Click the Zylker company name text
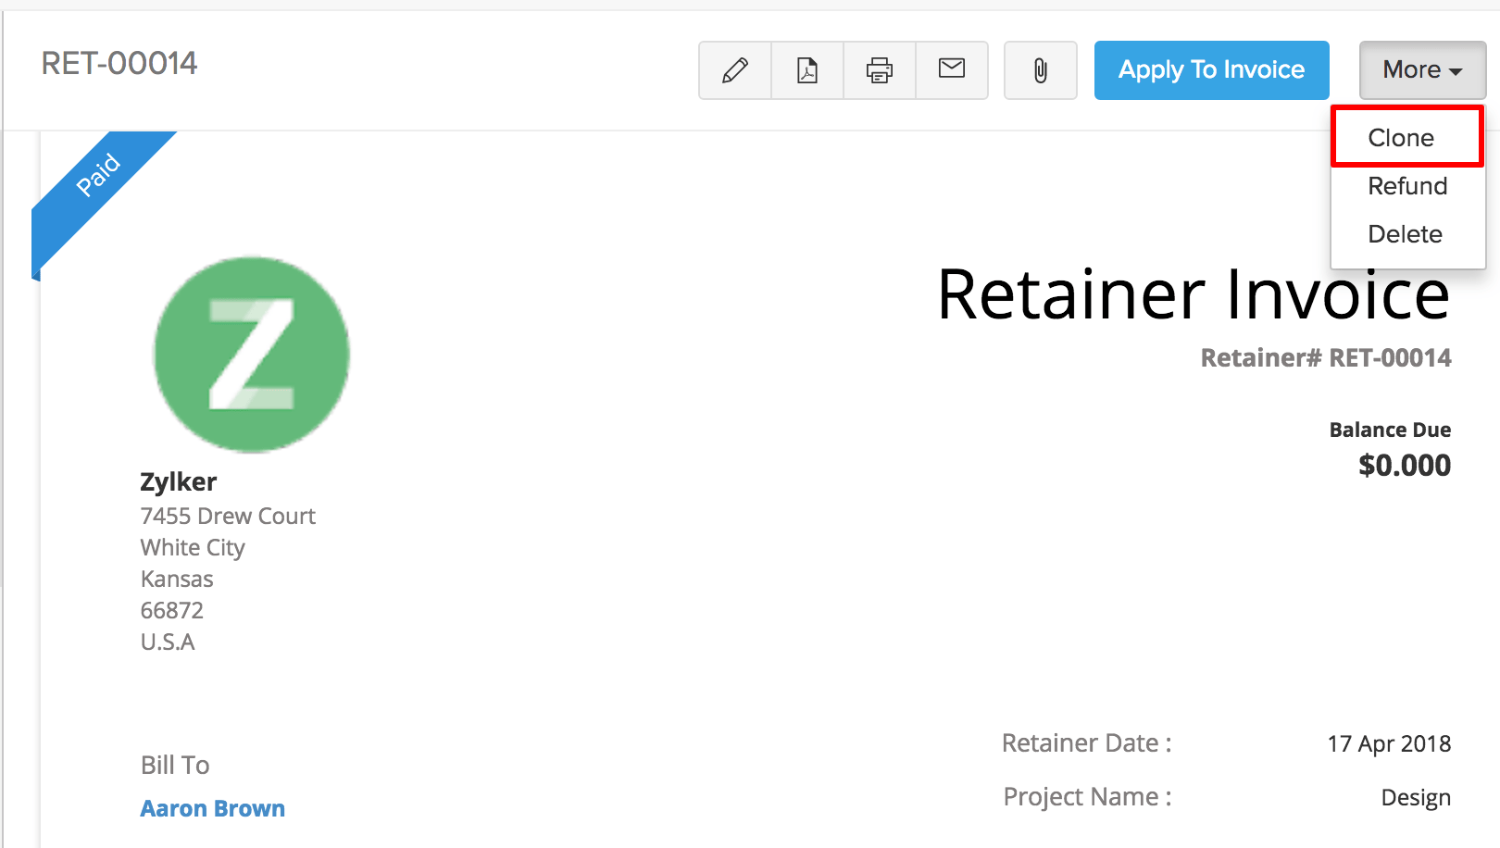Image resolution: width=1500 pixels, height=848 pixels. tap(179, 482)
